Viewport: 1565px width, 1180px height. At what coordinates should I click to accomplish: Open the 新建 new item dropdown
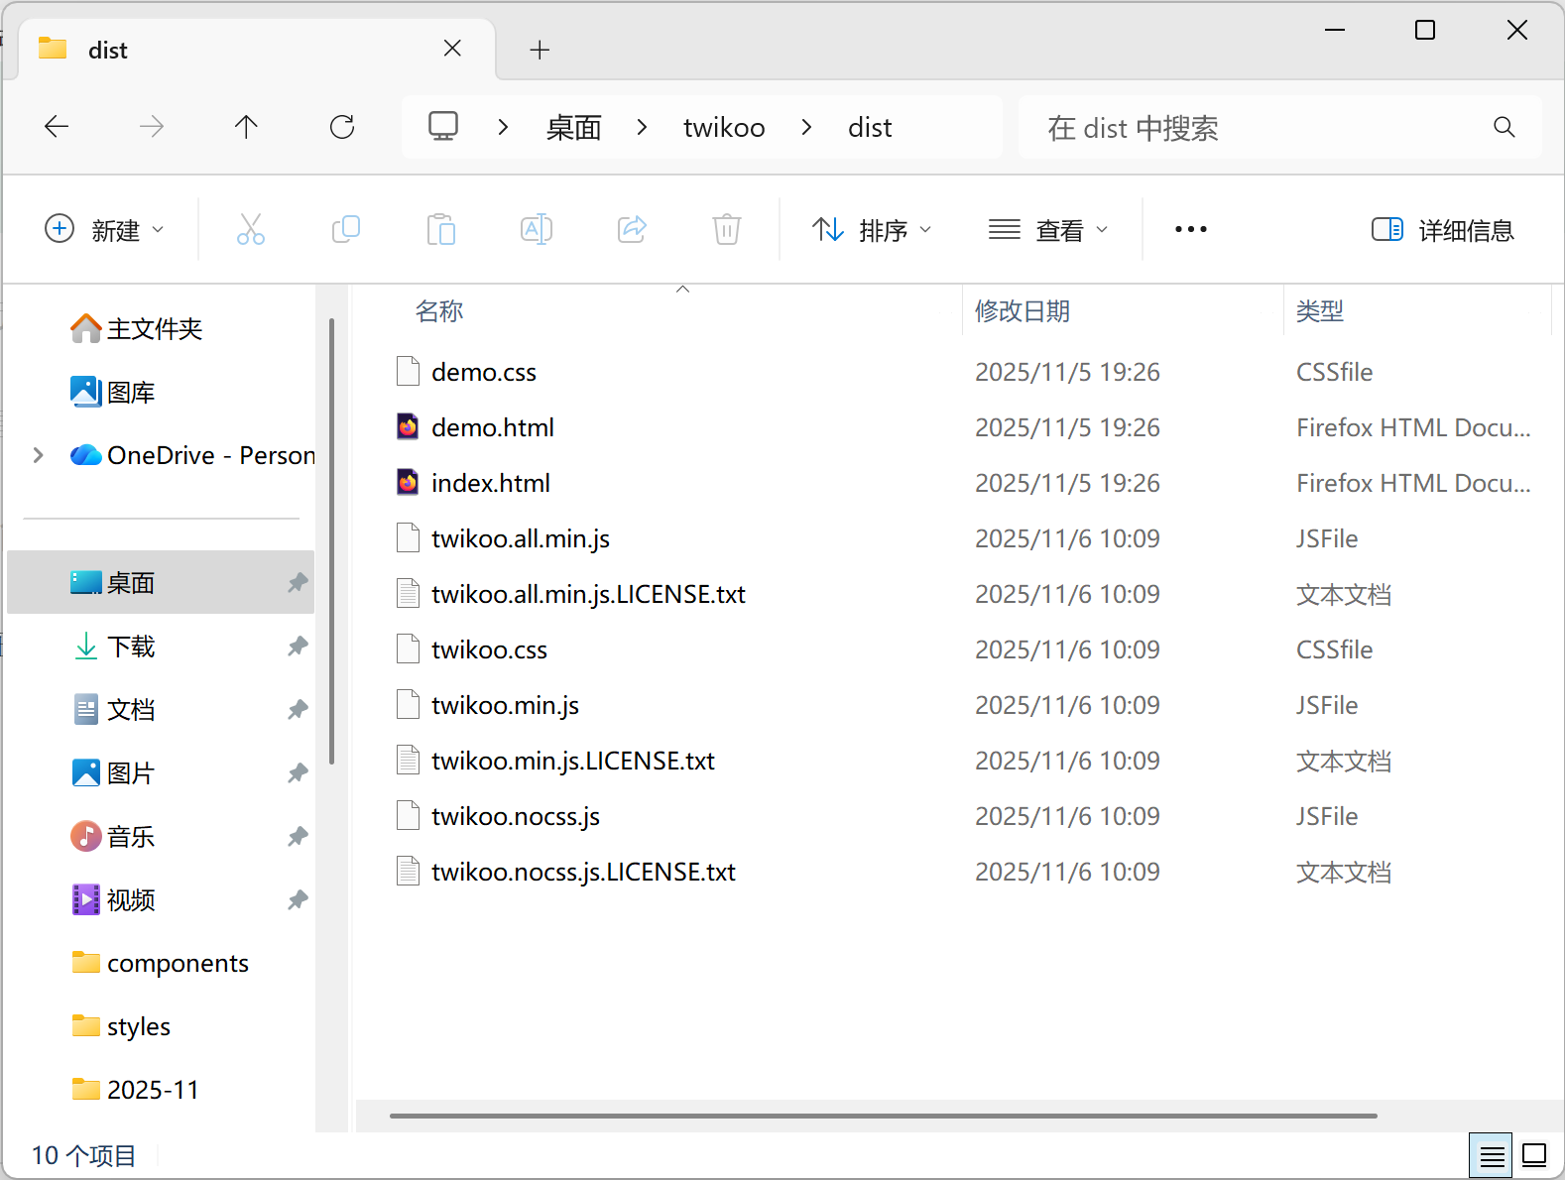104,230
